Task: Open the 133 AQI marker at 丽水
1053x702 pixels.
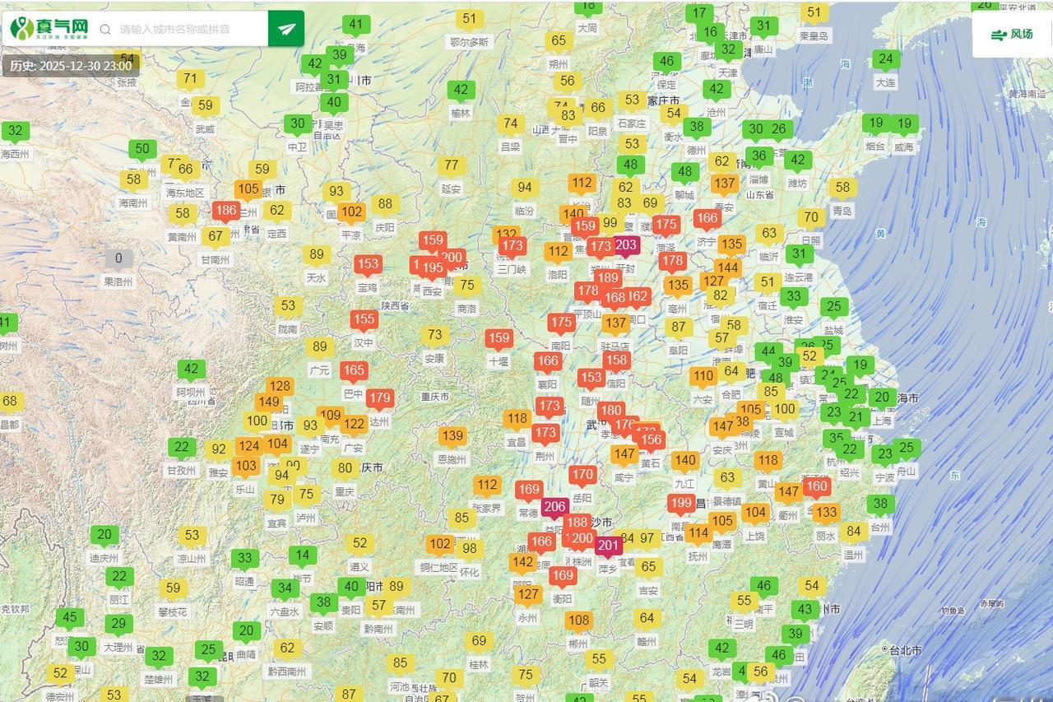Action: [x=826, y=512]
